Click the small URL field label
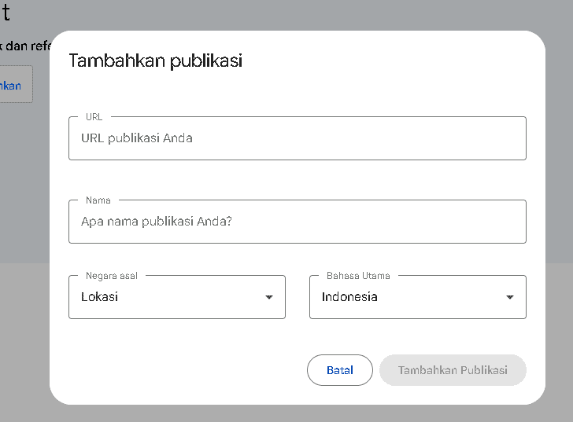The image size is (573, 422). pyautogui.click(x=94, y=117)
